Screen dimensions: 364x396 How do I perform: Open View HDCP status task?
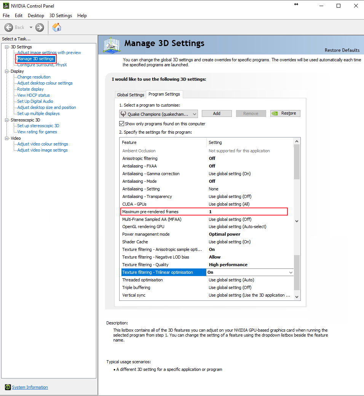[x=34, y=95]
